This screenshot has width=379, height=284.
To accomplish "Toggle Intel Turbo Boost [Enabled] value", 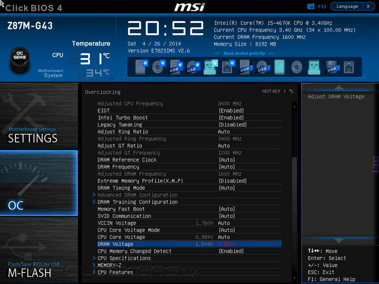I will click(x=231, y=118).
